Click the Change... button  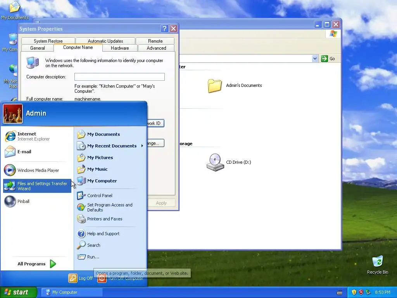pos(156,143)
